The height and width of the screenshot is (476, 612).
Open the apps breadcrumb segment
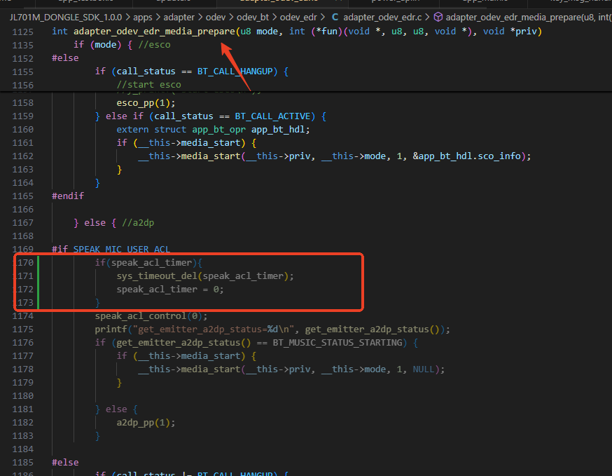point(142,18)
